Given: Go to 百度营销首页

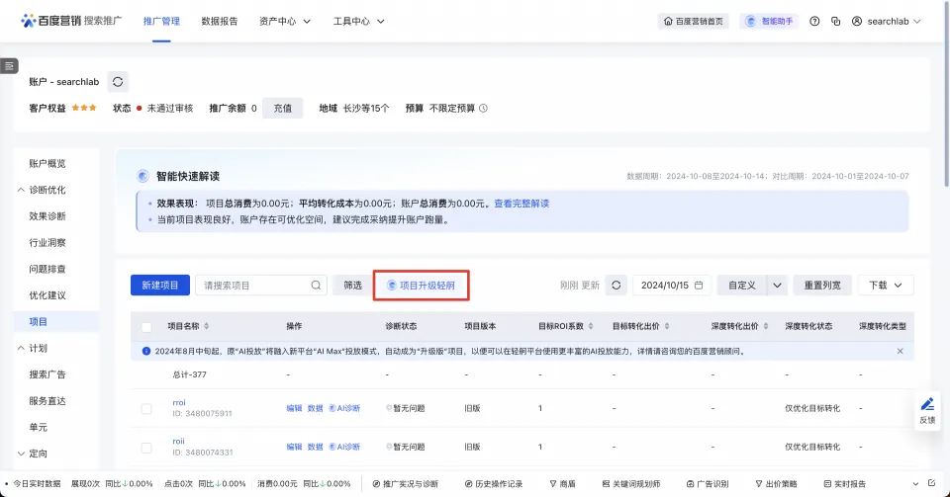Looking at the screenshot, I should [x=693, y=21].
